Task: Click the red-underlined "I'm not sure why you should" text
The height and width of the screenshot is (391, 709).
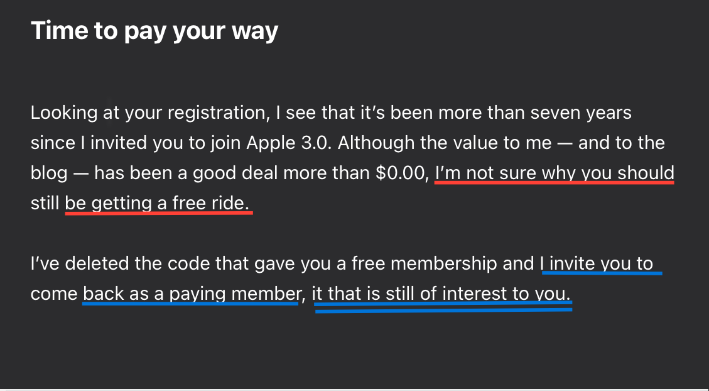Action: (555, 173)
